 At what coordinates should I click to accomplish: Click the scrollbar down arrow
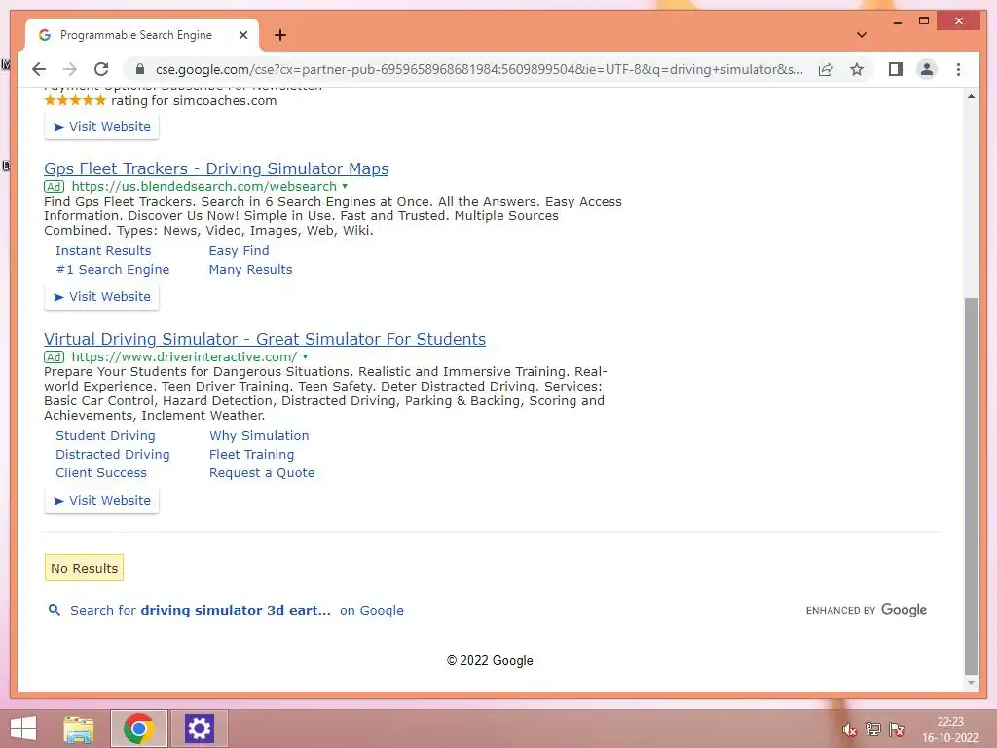(x=971, y=683)
